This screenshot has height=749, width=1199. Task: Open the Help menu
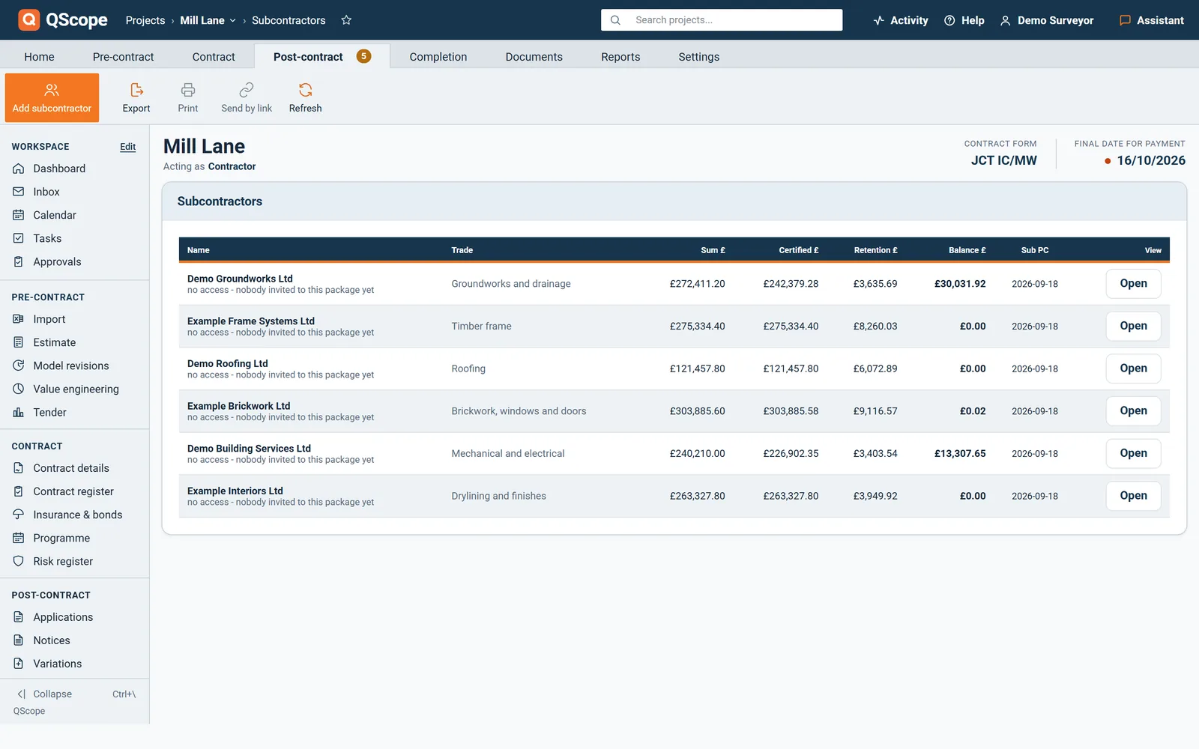[x=964, y=20]
